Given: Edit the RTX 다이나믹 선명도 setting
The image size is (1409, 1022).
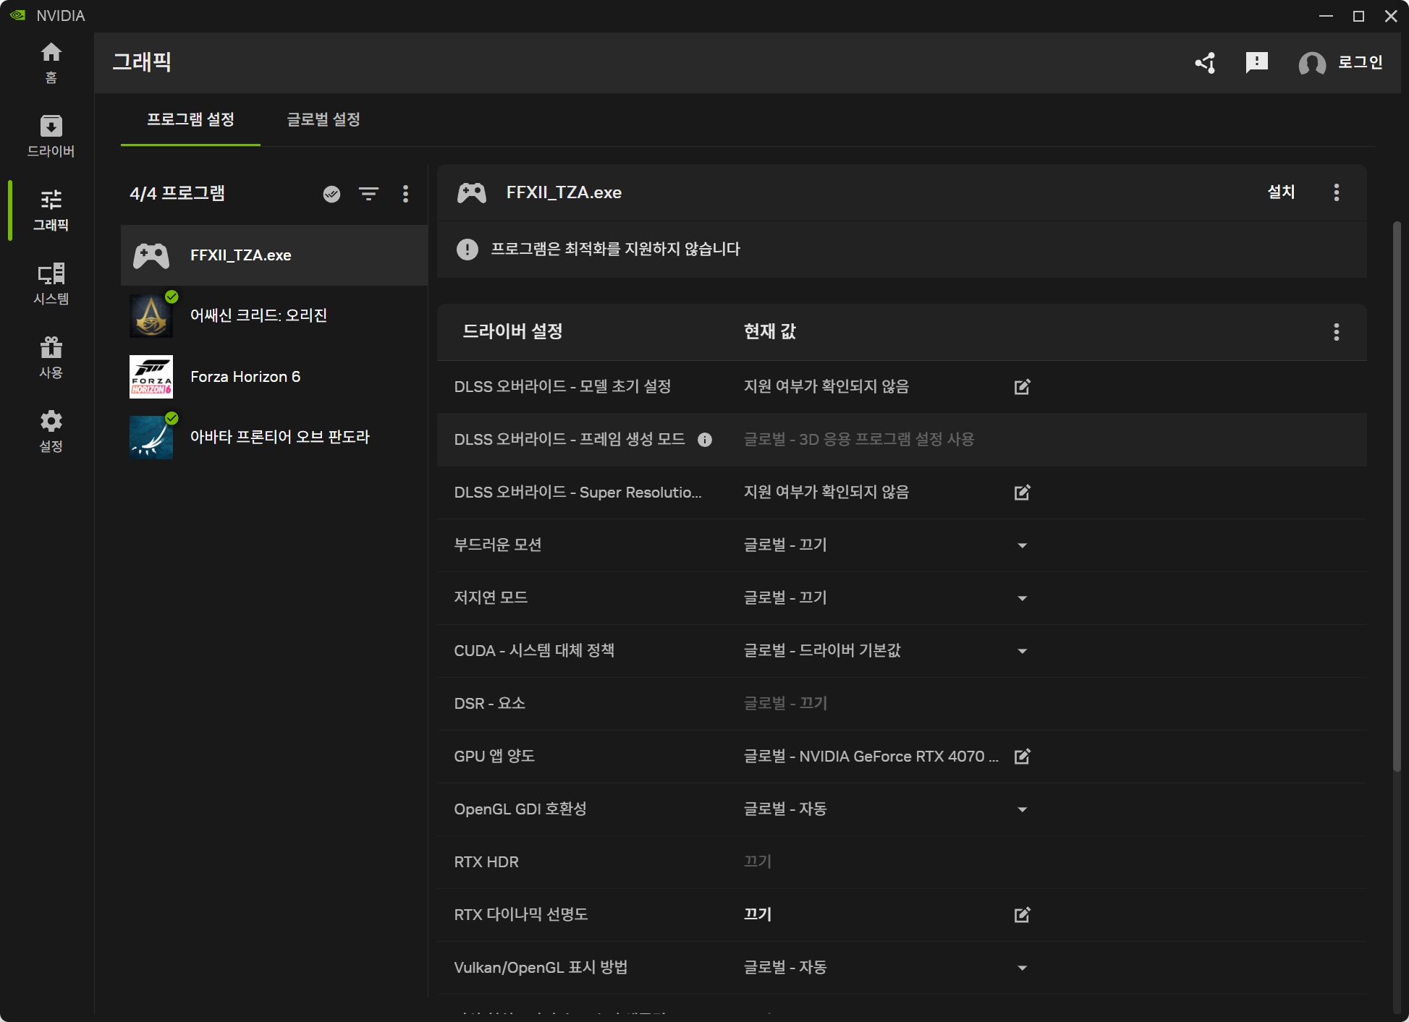Looking at the screenshot, I should (1022, 915).
